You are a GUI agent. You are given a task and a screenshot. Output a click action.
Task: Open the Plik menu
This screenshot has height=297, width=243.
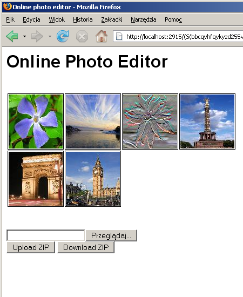[x=10, y=19]
